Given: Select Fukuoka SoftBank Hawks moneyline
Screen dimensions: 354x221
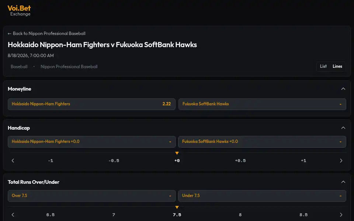Looking at the screenshot, I should click(262, 104).
